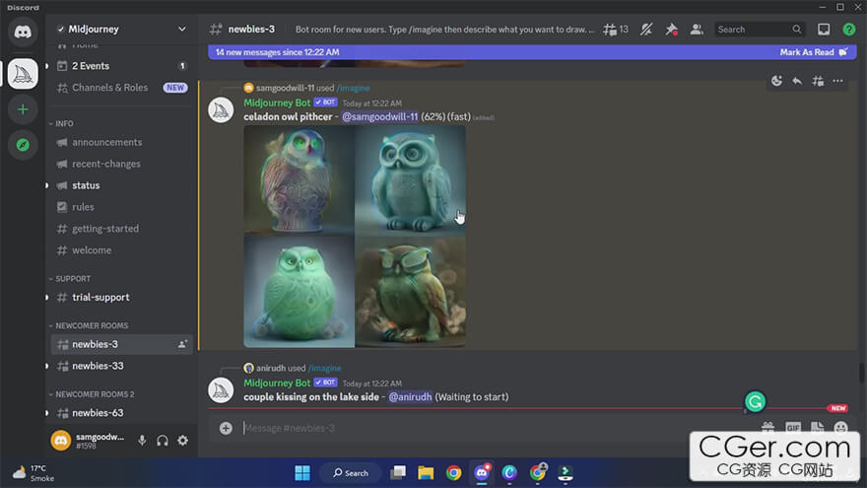The width and height of the screenshot is (867, 488).
Task: Click the Search field in header
Action: [x=760, y=30]
